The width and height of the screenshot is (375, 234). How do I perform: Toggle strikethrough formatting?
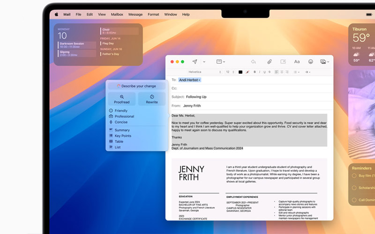point(270,72)
